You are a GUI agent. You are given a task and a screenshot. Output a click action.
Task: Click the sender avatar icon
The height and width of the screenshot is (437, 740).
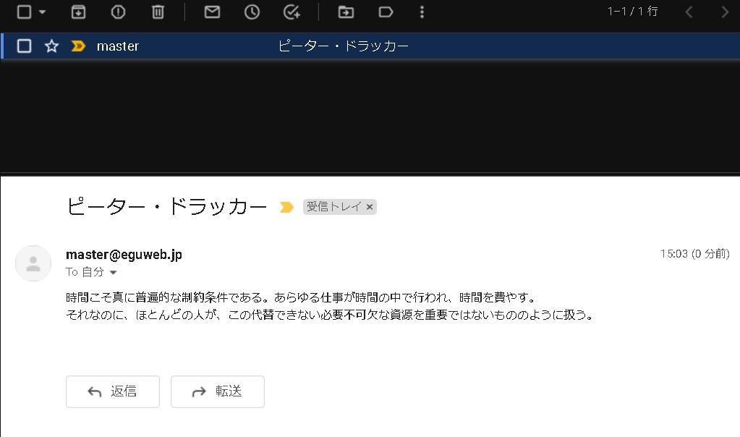pos(33,263)
